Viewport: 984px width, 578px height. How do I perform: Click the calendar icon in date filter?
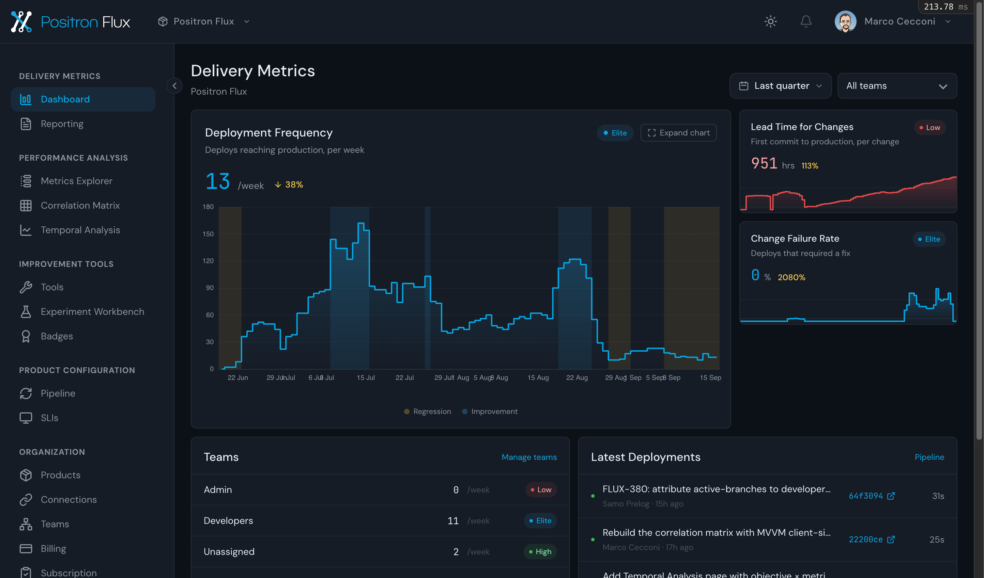tap(743, 86)
